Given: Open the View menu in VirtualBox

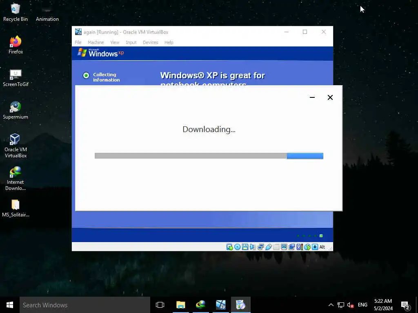Looking at the screenshot, I should (x=115, y=42).
